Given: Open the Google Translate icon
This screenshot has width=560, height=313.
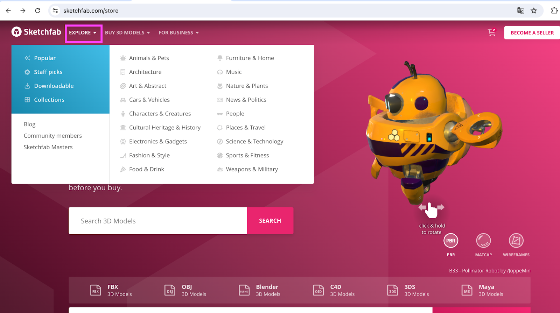Looking at the screenshot, I should (x=520, y=10).
